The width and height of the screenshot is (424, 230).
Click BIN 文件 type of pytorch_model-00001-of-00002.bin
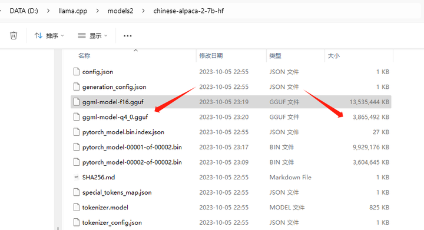click(281, 147)
